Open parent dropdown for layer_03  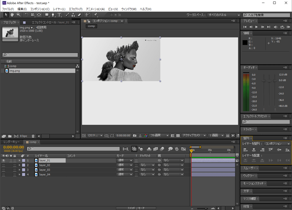(173, 170)
